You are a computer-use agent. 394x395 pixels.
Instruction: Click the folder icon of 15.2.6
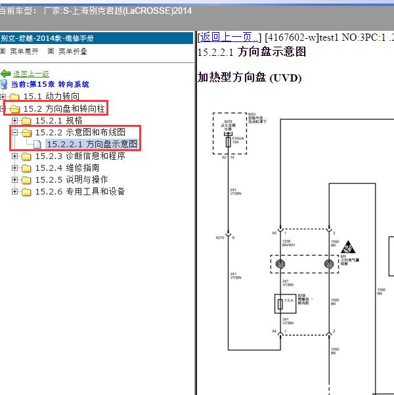coord(26,192)
